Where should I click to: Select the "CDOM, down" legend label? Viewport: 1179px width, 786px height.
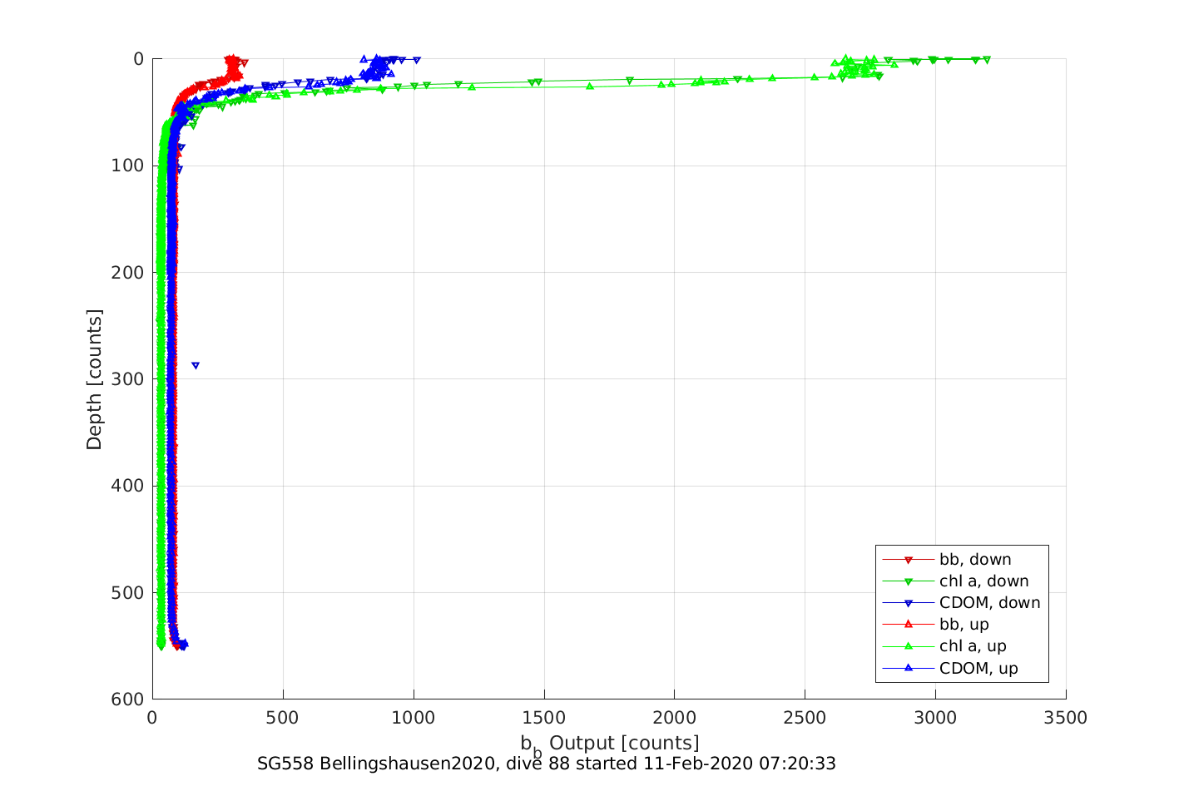(989, 603)
